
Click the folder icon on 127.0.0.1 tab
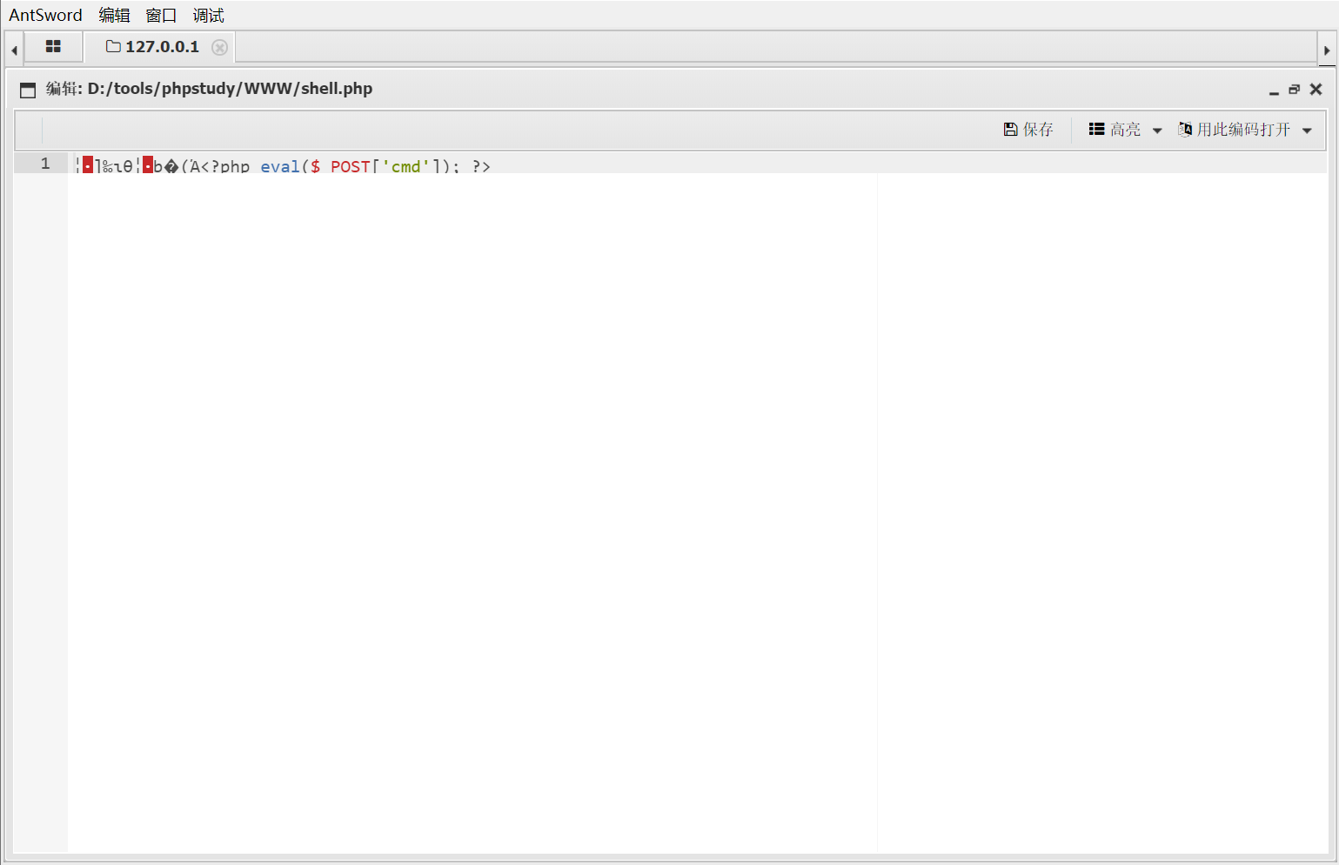coord(113,46)
